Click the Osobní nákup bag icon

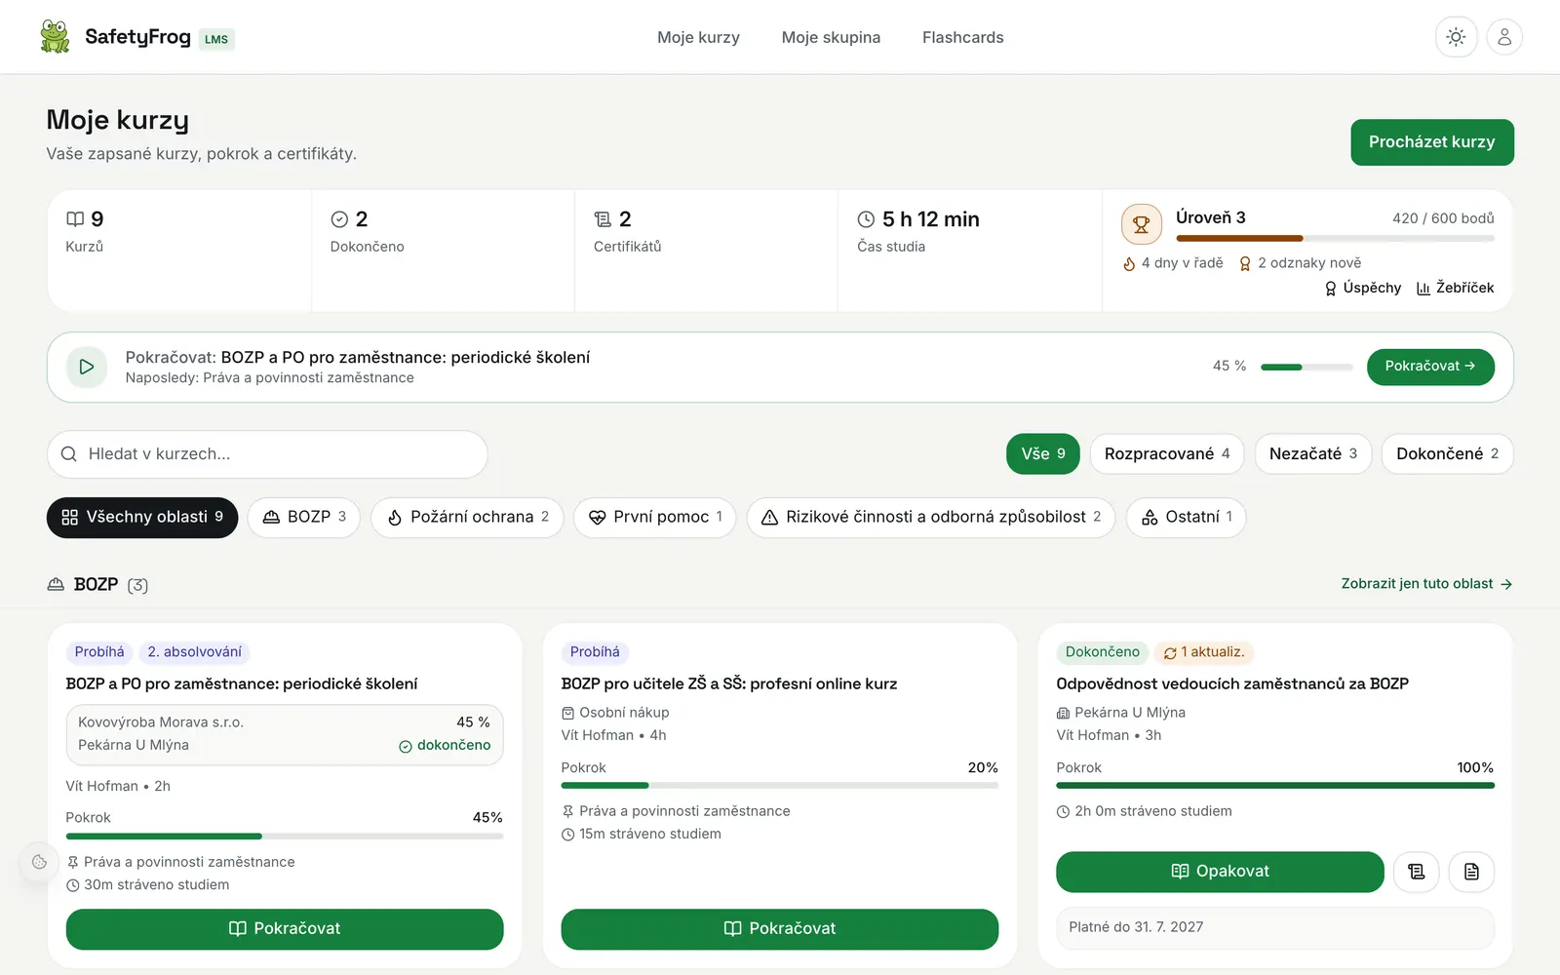coord(568,713)
